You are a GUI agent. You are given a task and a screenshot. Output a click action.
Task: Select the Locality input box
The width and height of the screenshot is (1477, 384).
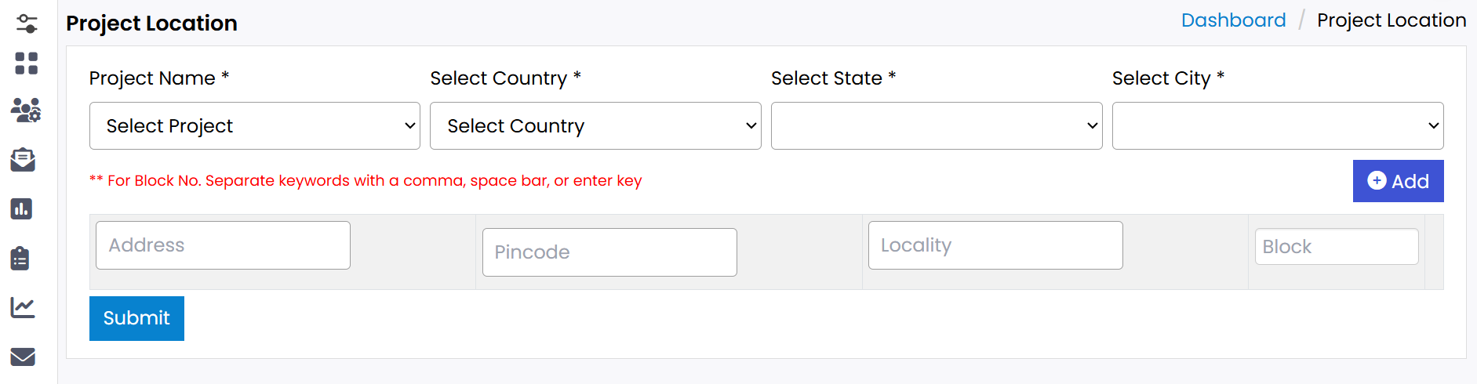995,245
